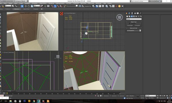Toggle the Graphite ribbon icon
172x103 pixels.
click(x=97, y=6)
